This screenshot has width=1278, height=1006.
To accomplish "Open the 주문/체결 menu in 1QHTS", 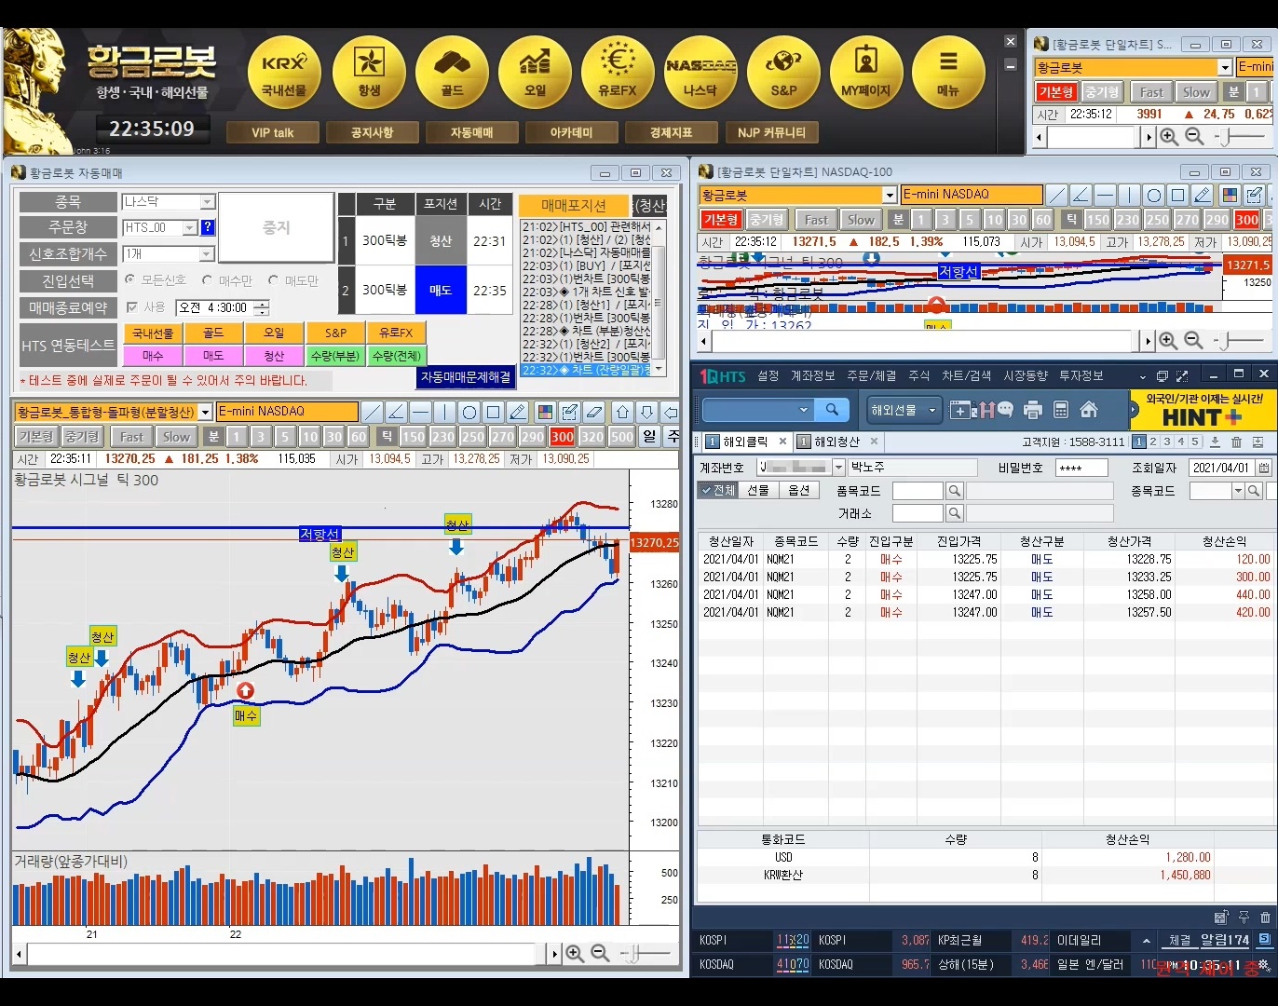I will pos(871,375).
